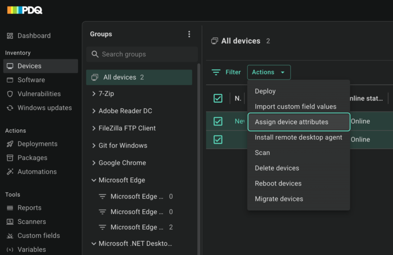Screen dimensions: 393x255
Task: Click filter icon of Microsoft Edge subgroup with 2
Action: click(102, 227)
